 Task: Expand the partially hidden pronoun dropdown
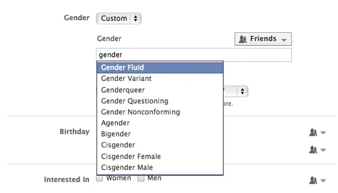242,91
